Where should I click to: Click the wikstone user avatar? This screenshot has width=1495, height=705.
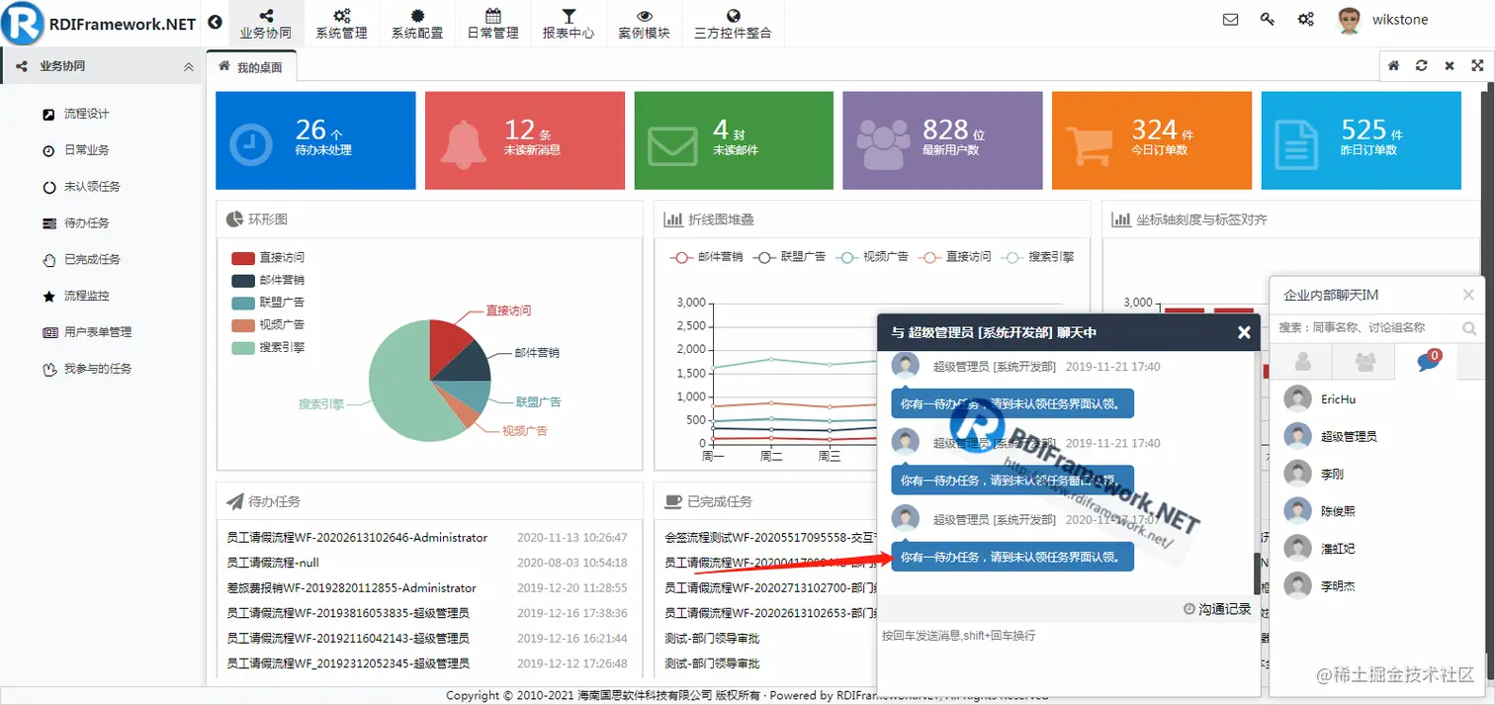(x=1349, y=20)
